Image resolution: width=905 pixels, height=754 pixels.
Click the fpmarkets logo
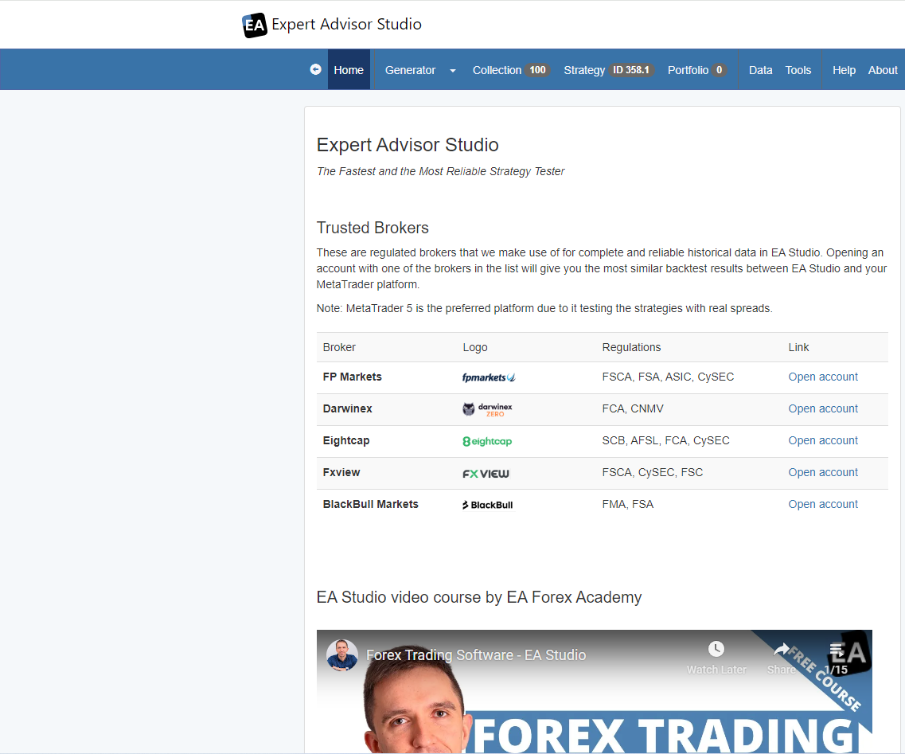pos(488,377)
